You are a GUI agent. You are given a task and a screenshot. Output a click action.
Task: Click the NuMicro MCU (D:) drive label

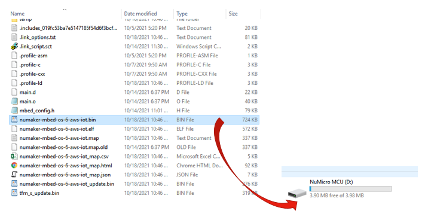(331, 182)
